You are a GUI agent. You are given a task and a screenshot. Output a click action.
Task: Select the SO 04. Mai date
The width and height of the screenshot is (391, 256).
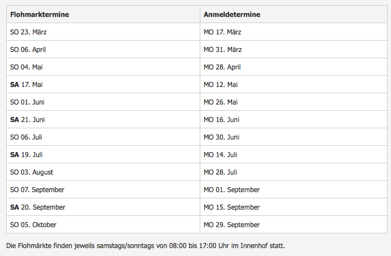[x=26, y=67]
